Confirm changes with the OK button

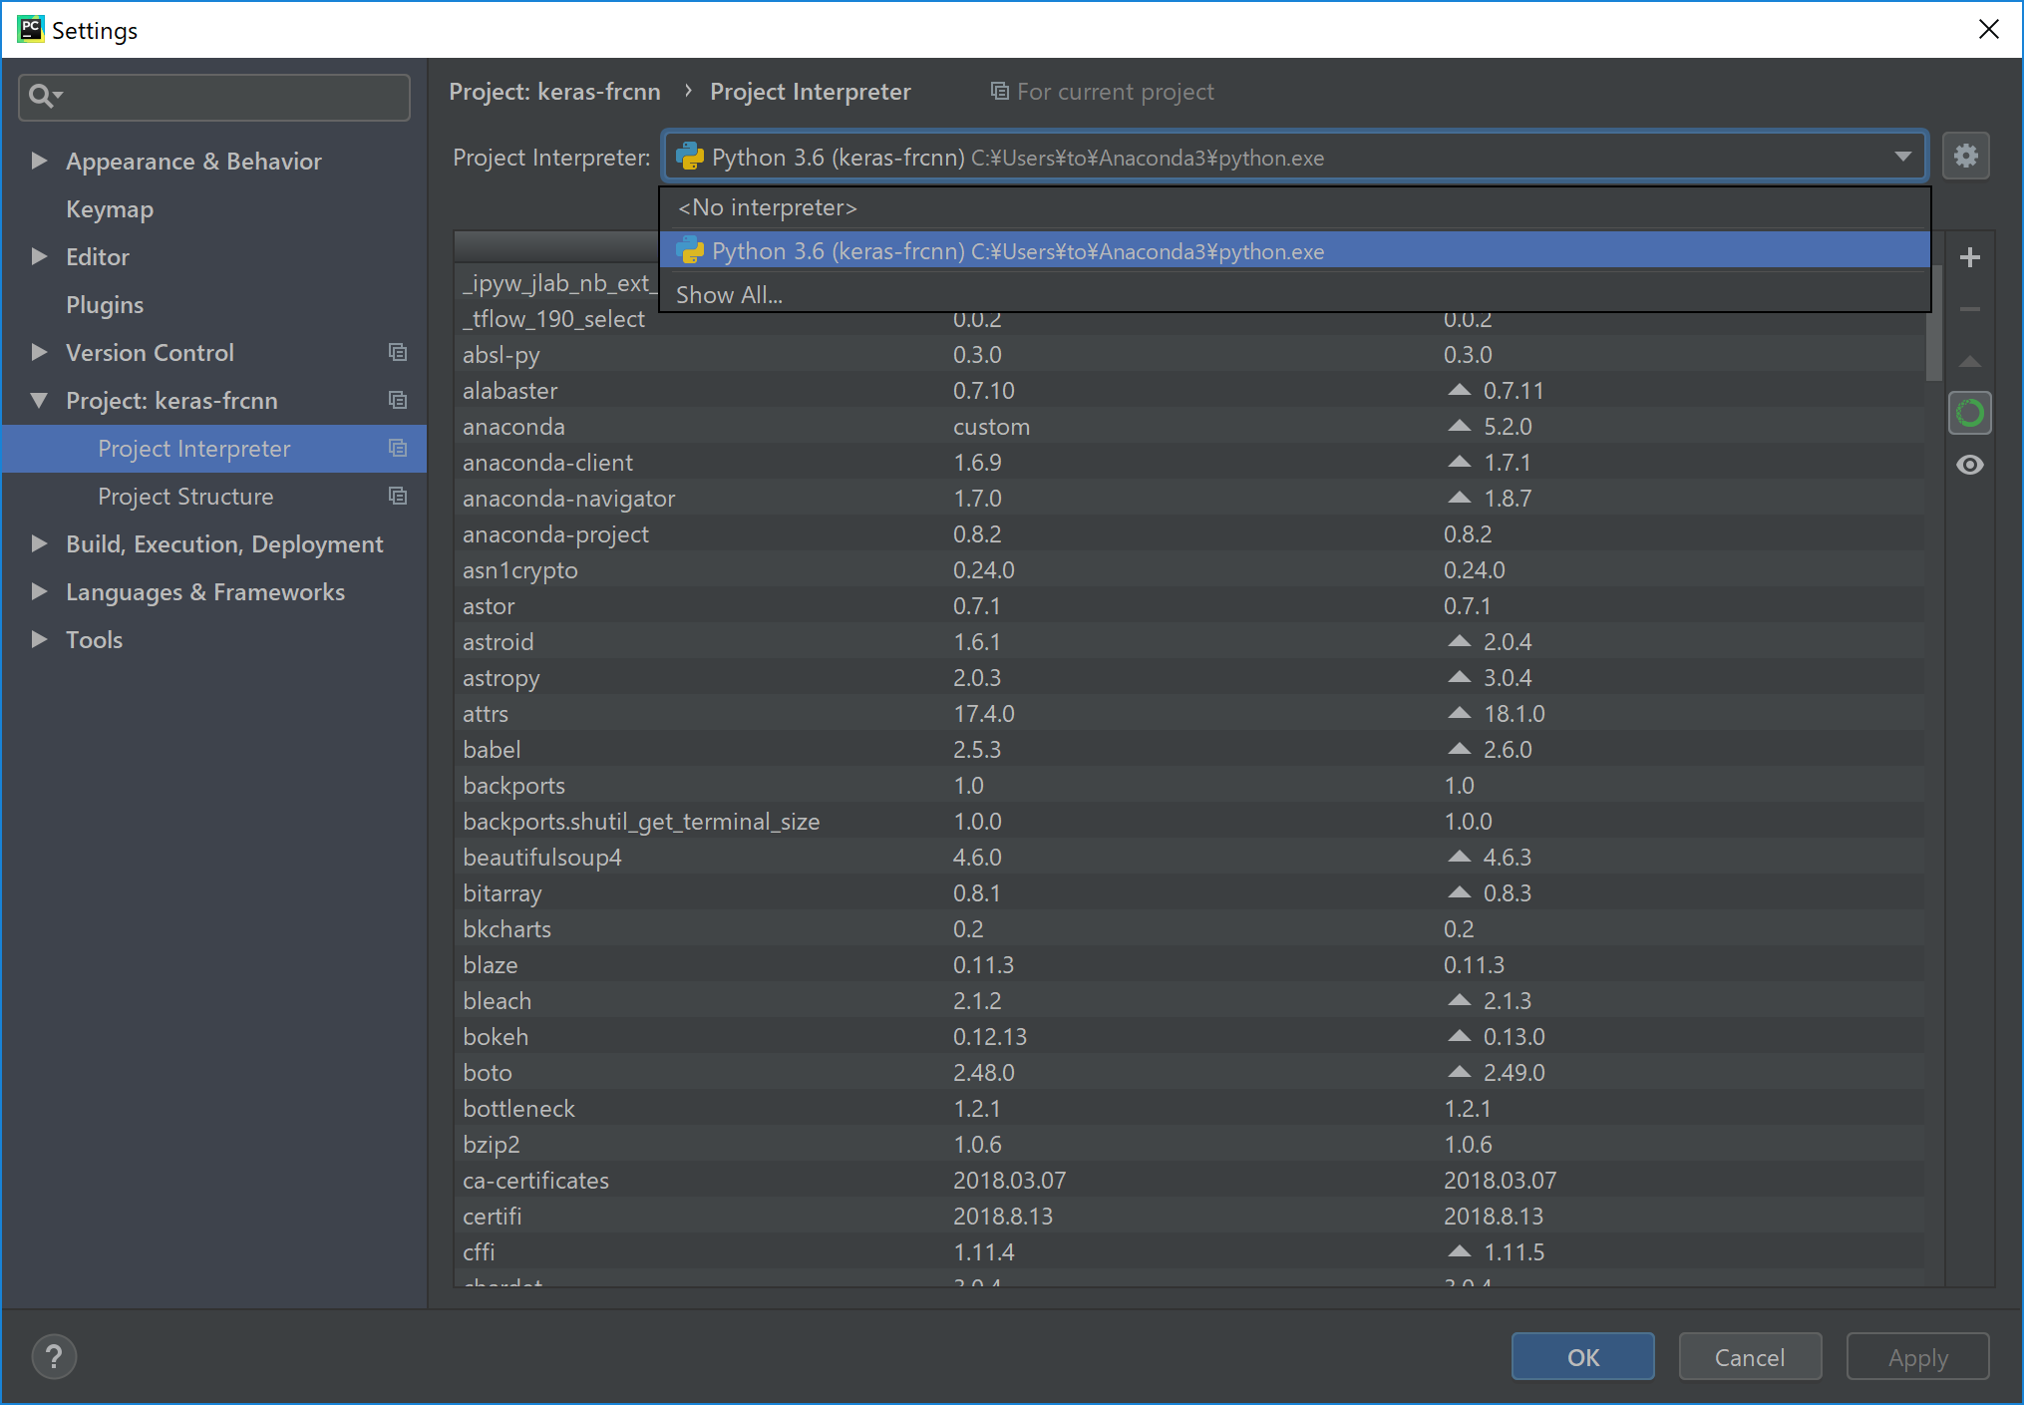click(1582, 1356)
